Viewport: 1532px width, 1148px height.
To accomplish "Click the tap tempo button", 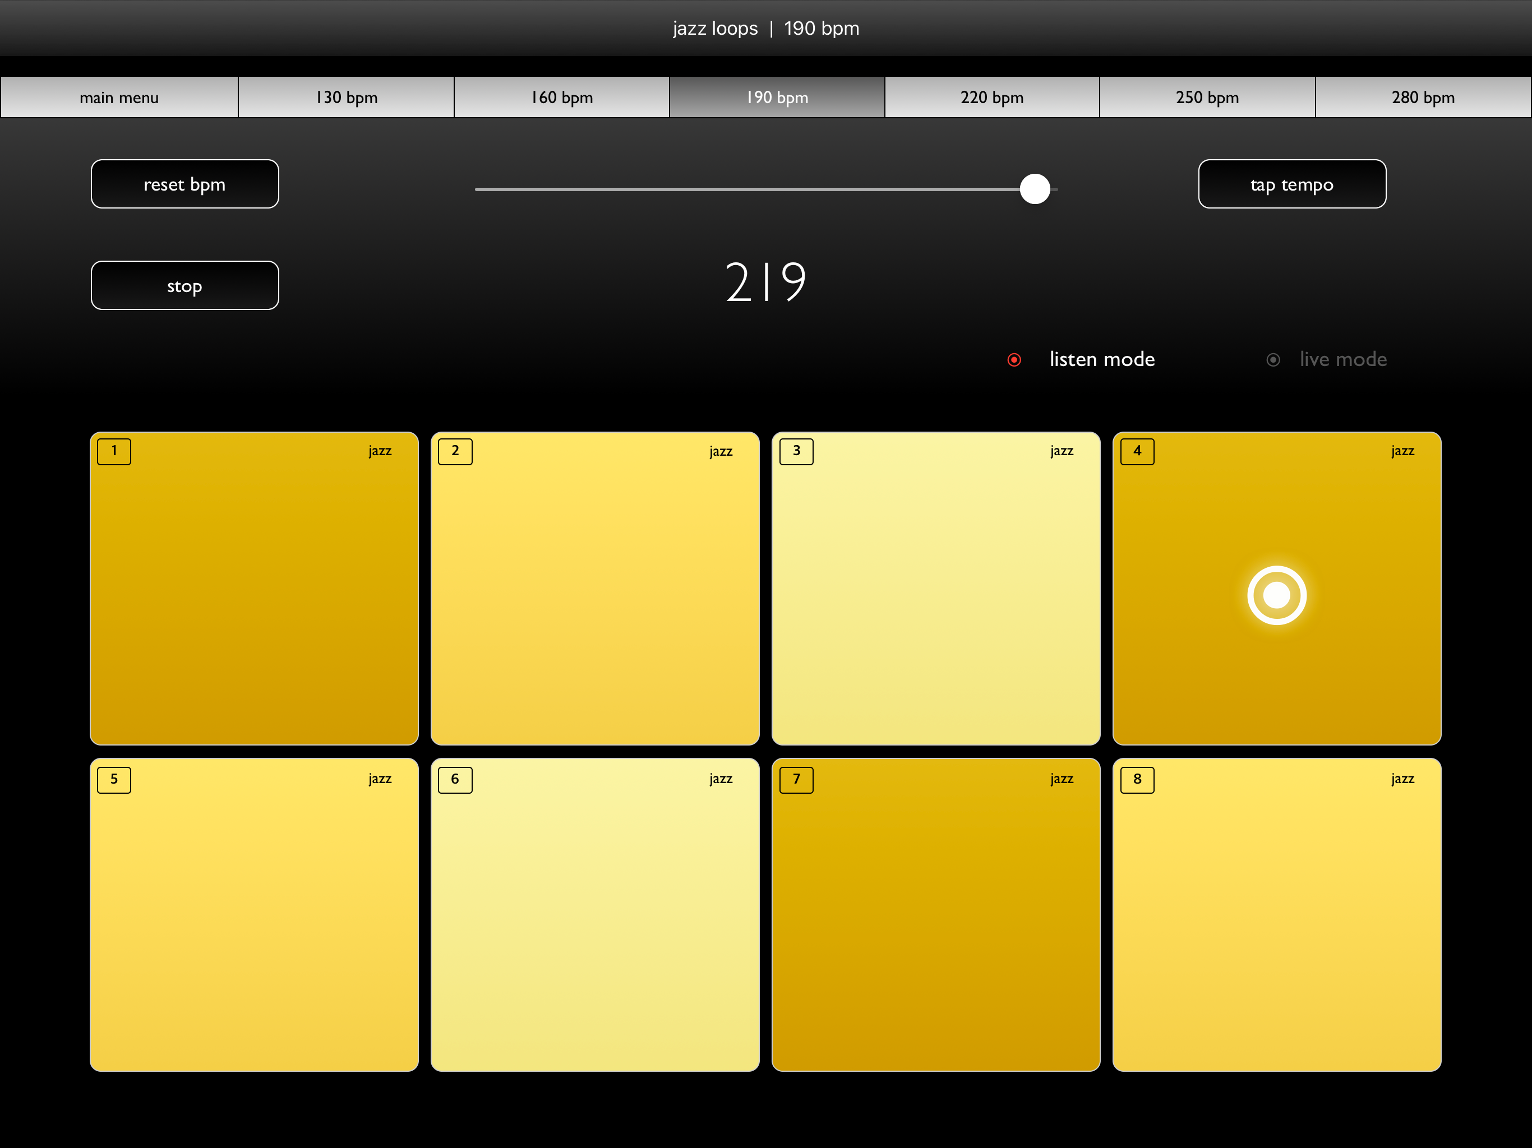I will (x=1291, y=184).
